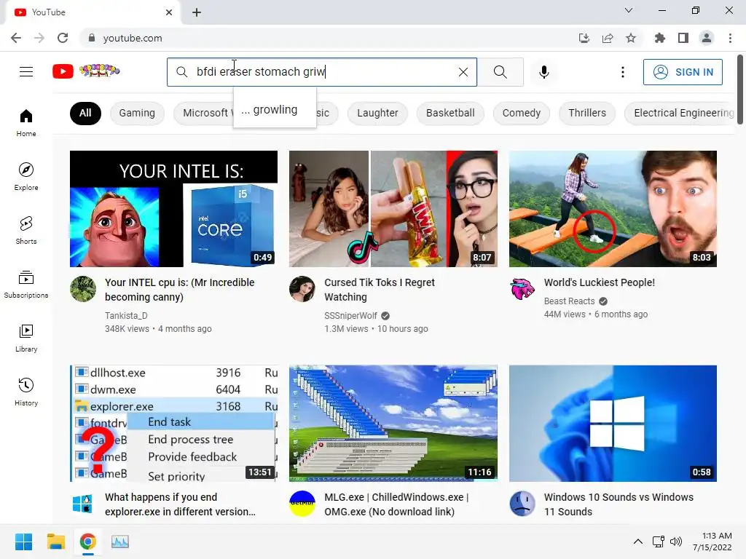The width and height of the screenshot is (746, 559).
Task: Select the Thrillers filter chip
Action: tap(587, 113)
